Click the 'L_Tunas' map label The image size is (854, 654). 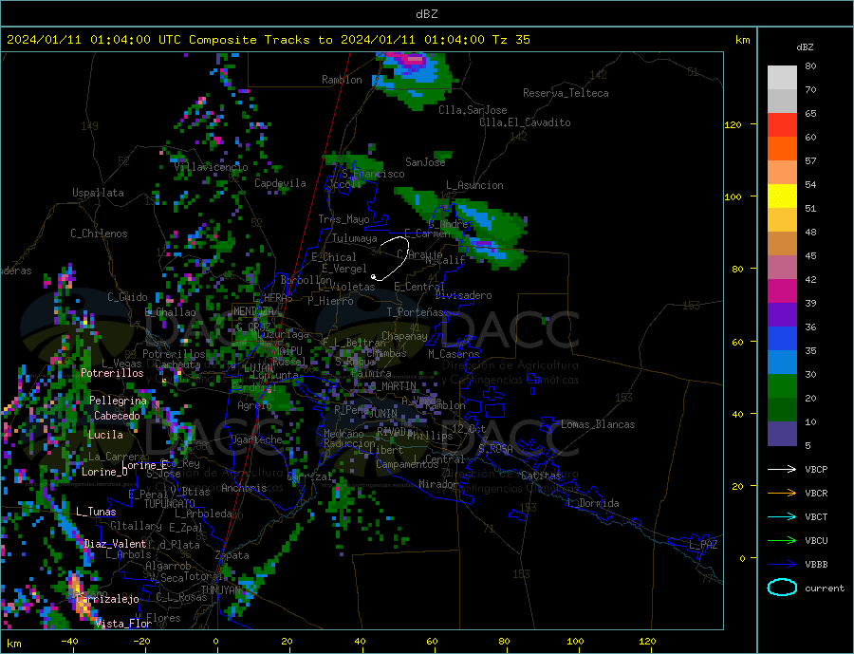tap(96, 512)
